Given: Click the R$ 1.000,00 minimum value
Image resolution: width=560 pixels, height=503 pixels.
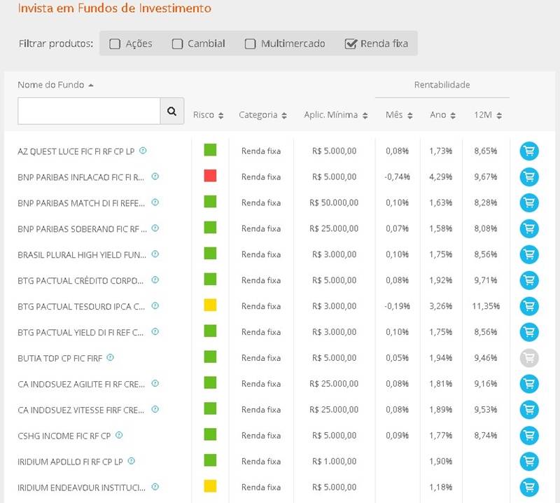Looking at the screenshot, I should [334, 461].
